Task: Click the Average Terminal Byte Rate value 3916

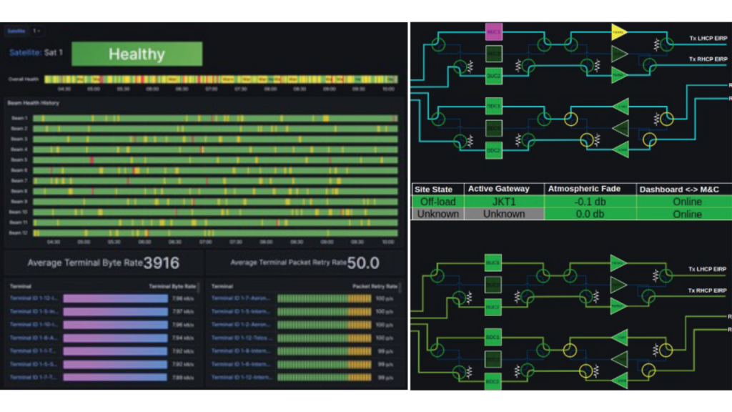Action: coord(161,263)
